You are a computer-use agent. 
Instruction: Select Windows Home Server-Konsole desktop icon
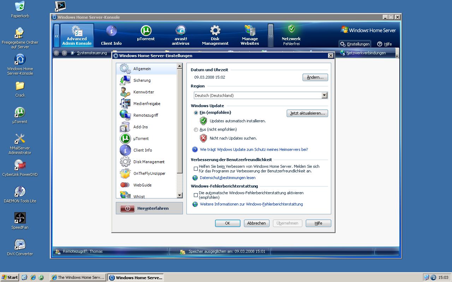[x=20, y=65]
